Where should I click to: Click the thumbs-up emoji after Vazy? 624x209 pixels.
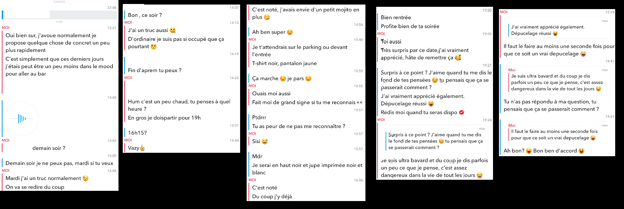[142, 148]
